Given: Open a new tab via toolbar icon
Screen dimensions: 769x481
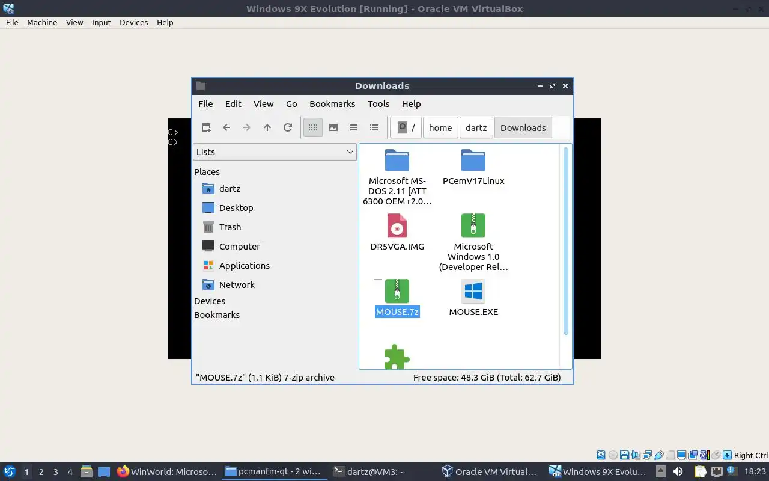Looking at the screenshot, I should click(206, 127).
